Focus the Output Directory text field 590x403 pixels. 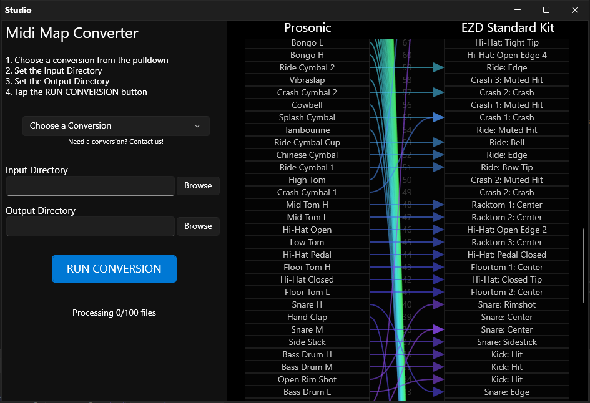[x=90, y=226]
